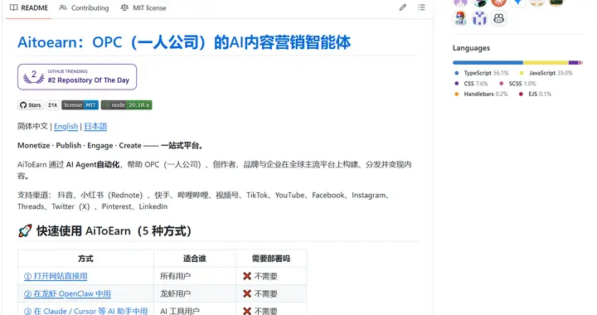
Task: Click the CSS 7.6% language entry
Action: pos(471,84)
